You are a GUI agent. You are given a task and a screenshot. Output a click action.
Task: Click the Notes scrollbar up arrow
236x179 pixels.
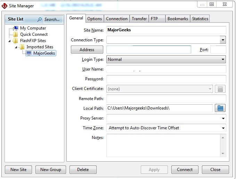click(223, 138)
